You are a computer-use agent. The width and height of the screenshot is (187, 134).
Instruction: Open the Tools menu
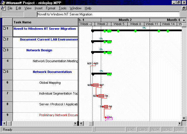click(x=63, y=8)
